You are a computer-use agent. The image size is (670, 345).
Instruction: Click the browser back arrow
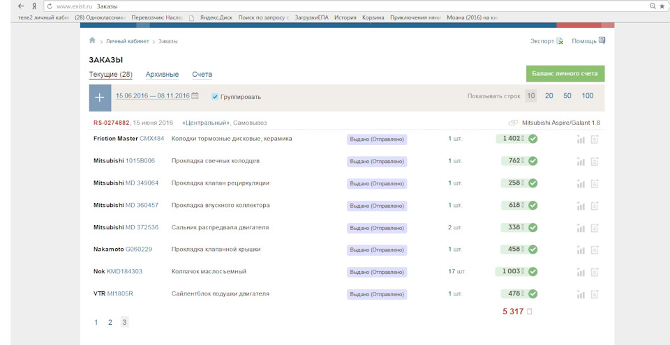[20, 6]
